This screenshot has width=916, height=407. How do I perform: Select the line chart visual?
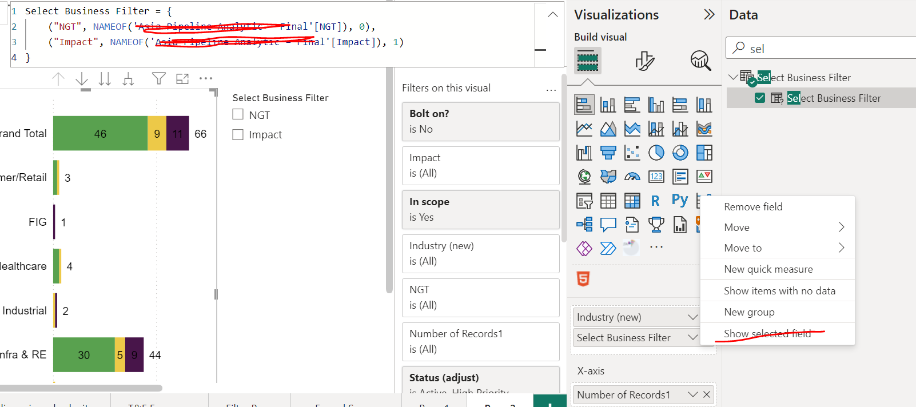(584, 129)
